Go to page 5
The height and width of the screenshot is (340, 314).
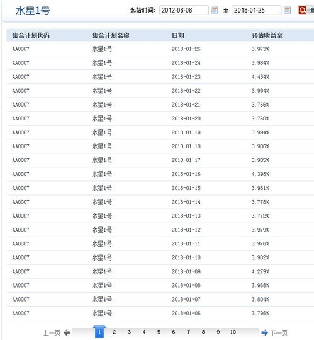159,332
